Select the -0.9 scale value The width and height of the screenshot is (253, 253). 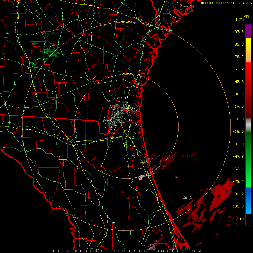(239, 119)
